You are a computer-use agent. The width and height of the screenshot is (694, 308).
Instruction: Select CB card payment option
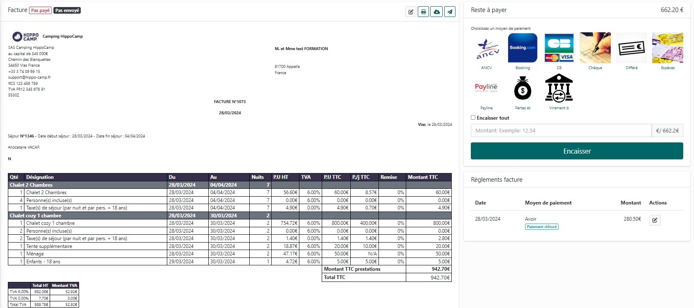click(x=559, y=48)
